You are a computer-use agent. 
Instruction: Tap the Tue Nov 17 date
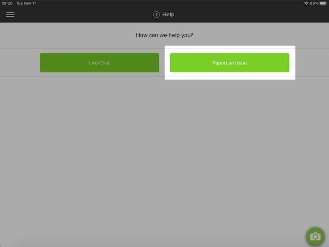pos(26,3)
